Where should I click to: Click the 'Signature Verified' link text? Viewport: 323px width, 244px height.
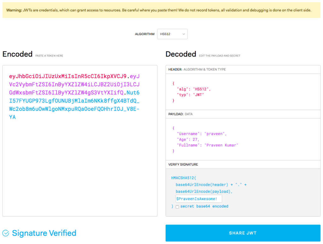[x=44, y=233]
